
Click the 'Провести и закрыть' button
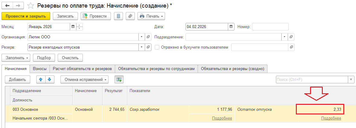tap(26, 16)
